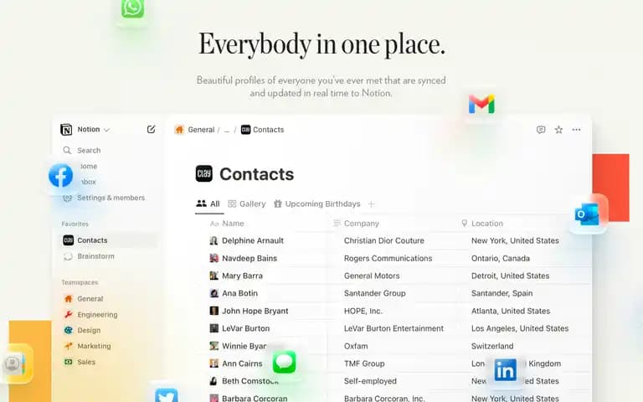
Task: Click the Engineering wrench icon
Action: click(x=68, y=314)
